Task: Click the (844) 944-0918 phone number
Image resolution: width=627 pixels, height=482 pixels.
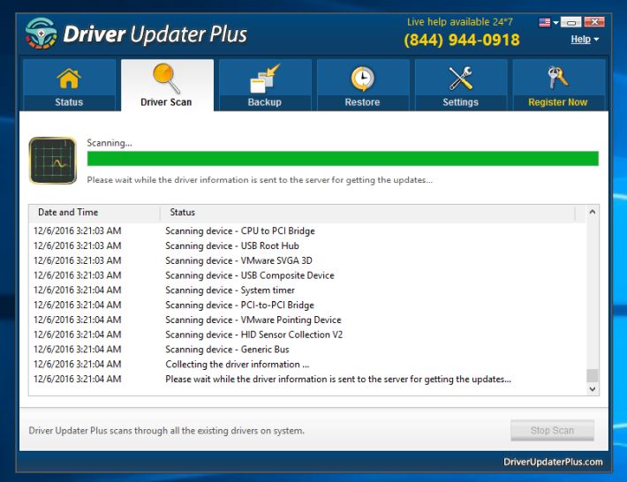Action: tap(462, 40)
